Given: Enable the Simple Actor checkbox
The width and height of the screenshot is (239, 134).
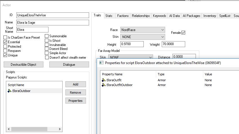Looking at the screenshot, I should point(47,53).
